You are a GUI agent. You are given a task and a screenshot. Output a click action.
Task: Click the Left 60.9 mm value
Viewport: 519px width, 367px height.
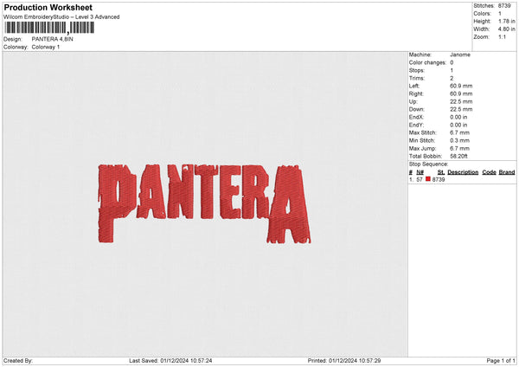coord(461,86)
